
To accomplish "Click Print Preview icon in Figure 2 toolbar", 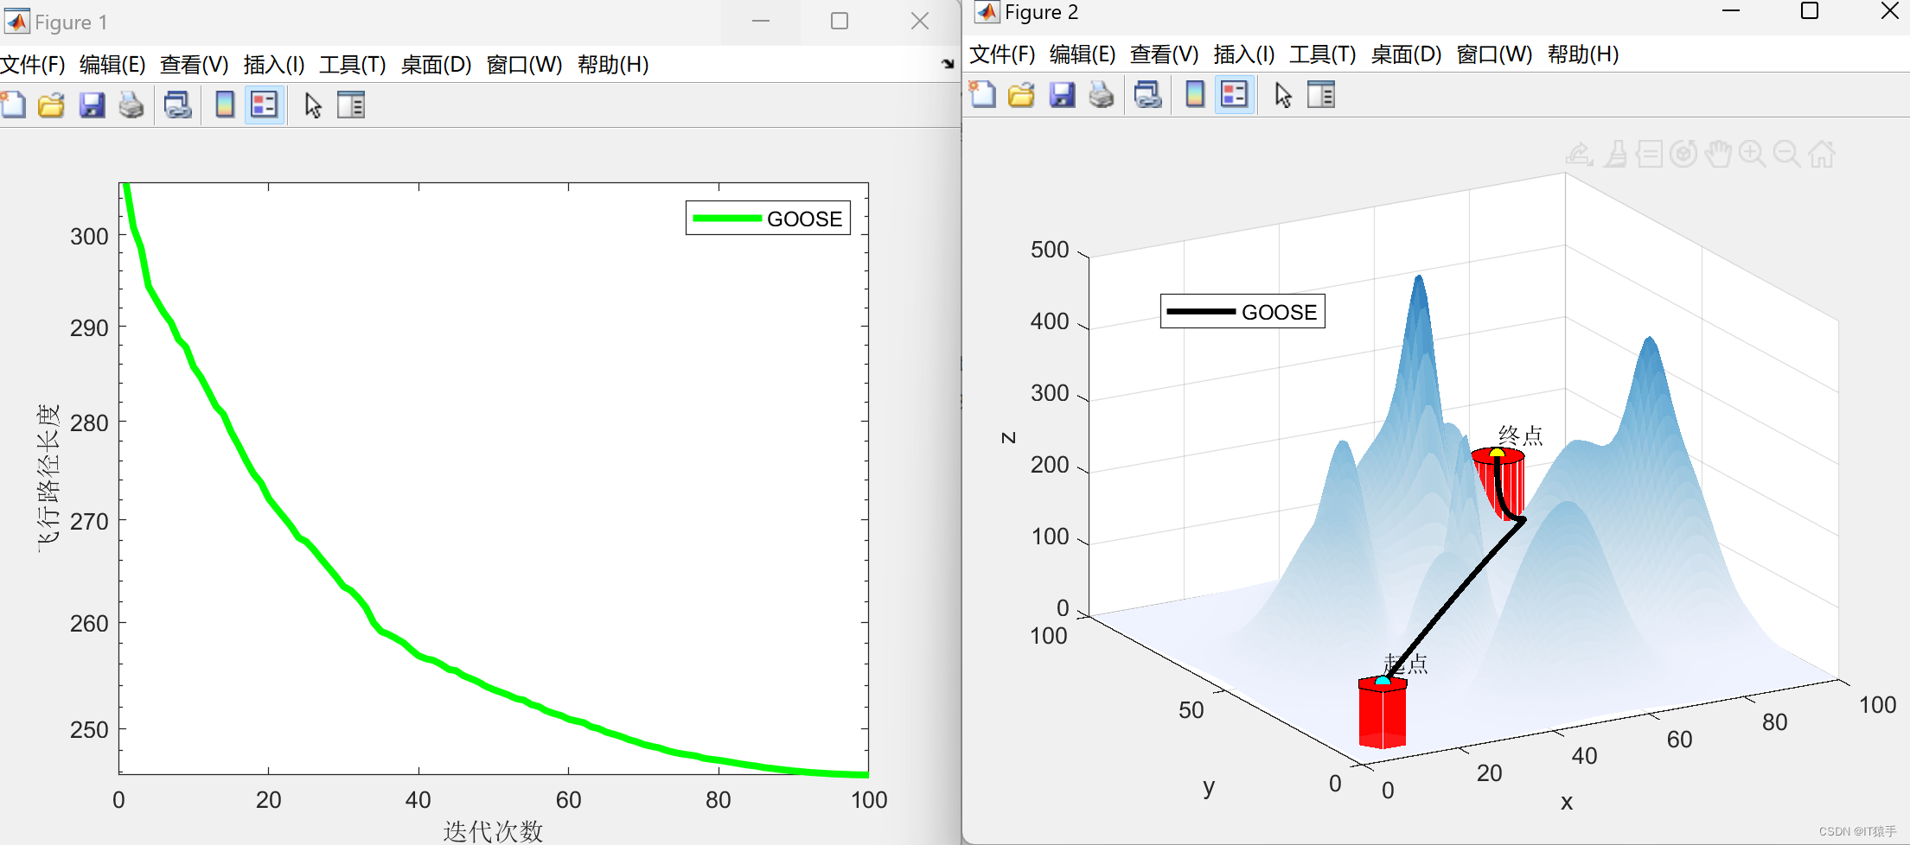I will pyautogui.click(x=1148, y=94).
